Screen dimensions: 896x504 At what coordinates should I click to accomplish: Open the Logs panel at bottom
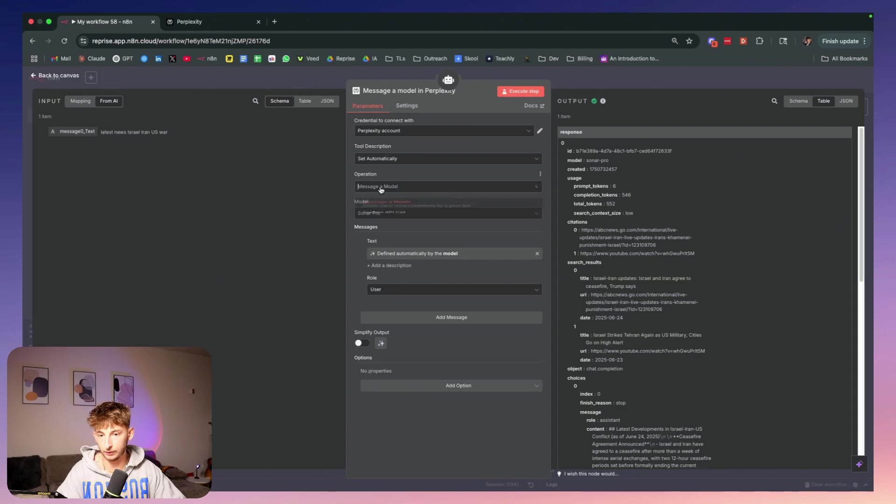(x=552, y=484)
